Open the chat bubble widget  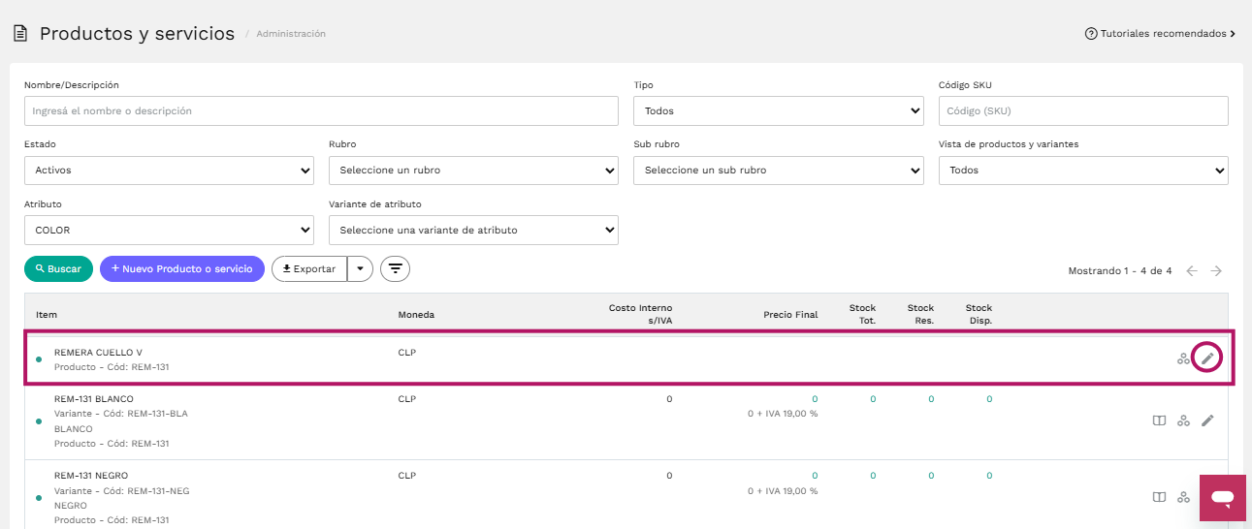pyautogui.click(x=1222, y=498)
